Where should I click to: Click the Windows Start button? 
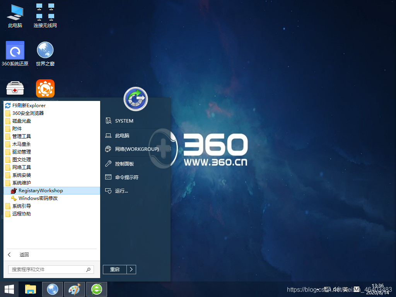(9, 289)
